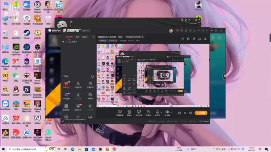The image size is (271, 152).
Task: Click the stream preview thumbnail
Action: tap(153, 76)
